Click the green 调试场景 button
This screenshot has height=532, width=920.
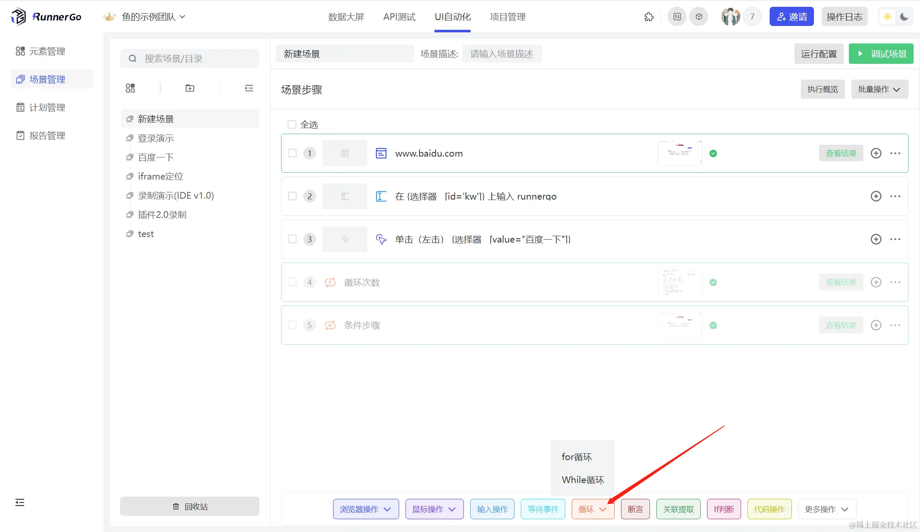[x=881, y=54]
